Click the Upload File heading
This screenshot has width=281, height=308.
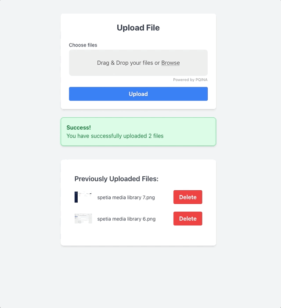click(x=138, y=28)
